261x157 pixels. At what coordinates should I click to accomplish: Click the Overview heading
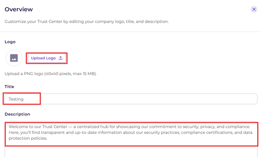tap(19, 9)
